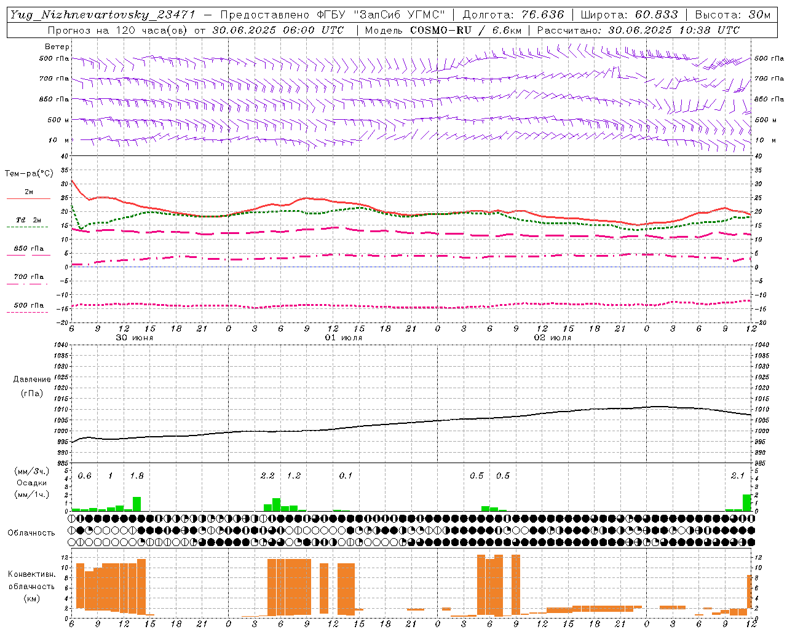Click the tallest green precipitation bar on 30 июня
The width and height of the screenshot is (787, 629).
tap(136, 504)
